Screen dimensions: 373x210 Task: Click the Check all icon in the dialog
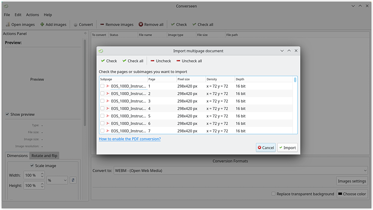(124, 61)
